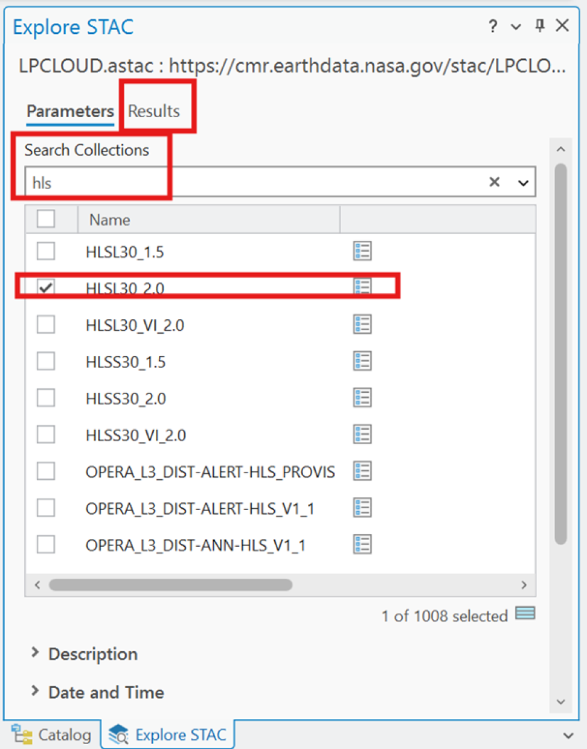This screenshot has width=587, height=749.
Task: Open metadata details icon for HLSL30_VI_2.0
Action: [362, 325]
